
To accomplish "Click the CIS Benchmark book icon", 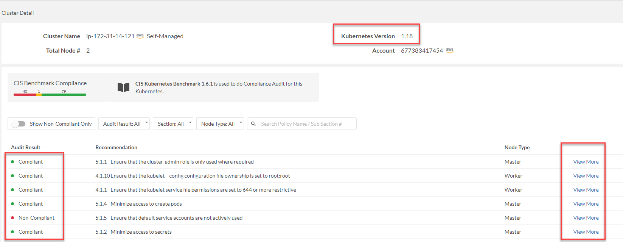I will [123, 87].
